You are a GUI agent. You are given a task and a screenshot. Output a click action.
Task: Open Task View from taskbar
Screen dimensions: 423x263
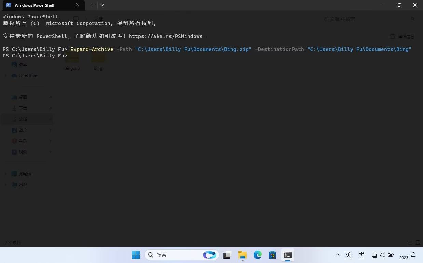click(228, 255)
